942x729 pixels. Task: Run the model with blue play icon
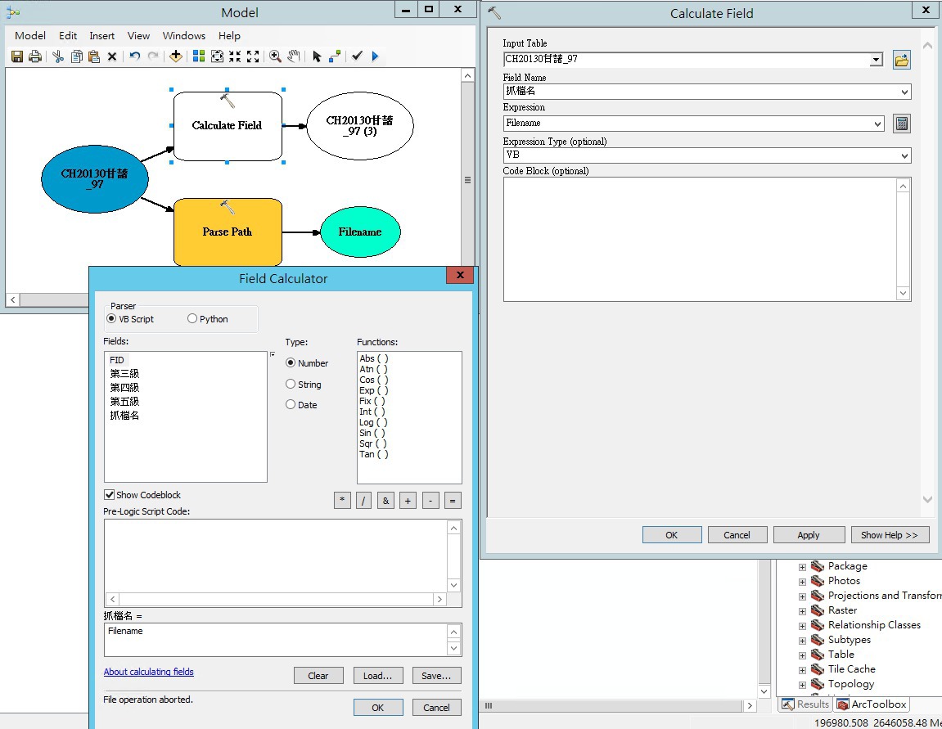point(376,56)
